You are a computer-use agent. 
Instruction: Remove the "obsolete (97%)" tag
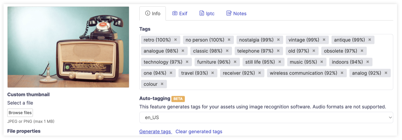(x=362, y=51)
